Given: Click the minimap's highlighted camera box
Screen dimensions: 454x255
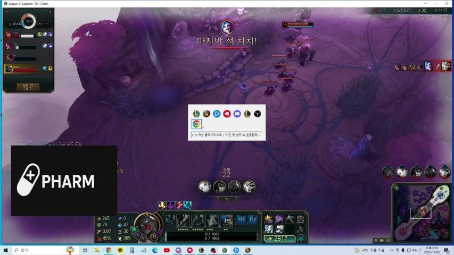Looking at the screenshot, I should [420, 214].
